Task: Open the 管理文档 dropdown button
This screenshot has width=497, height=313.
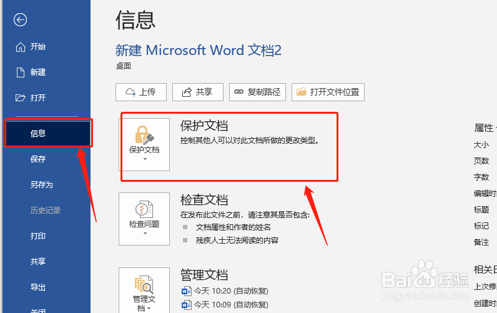Action: click(x=144, y=290)
